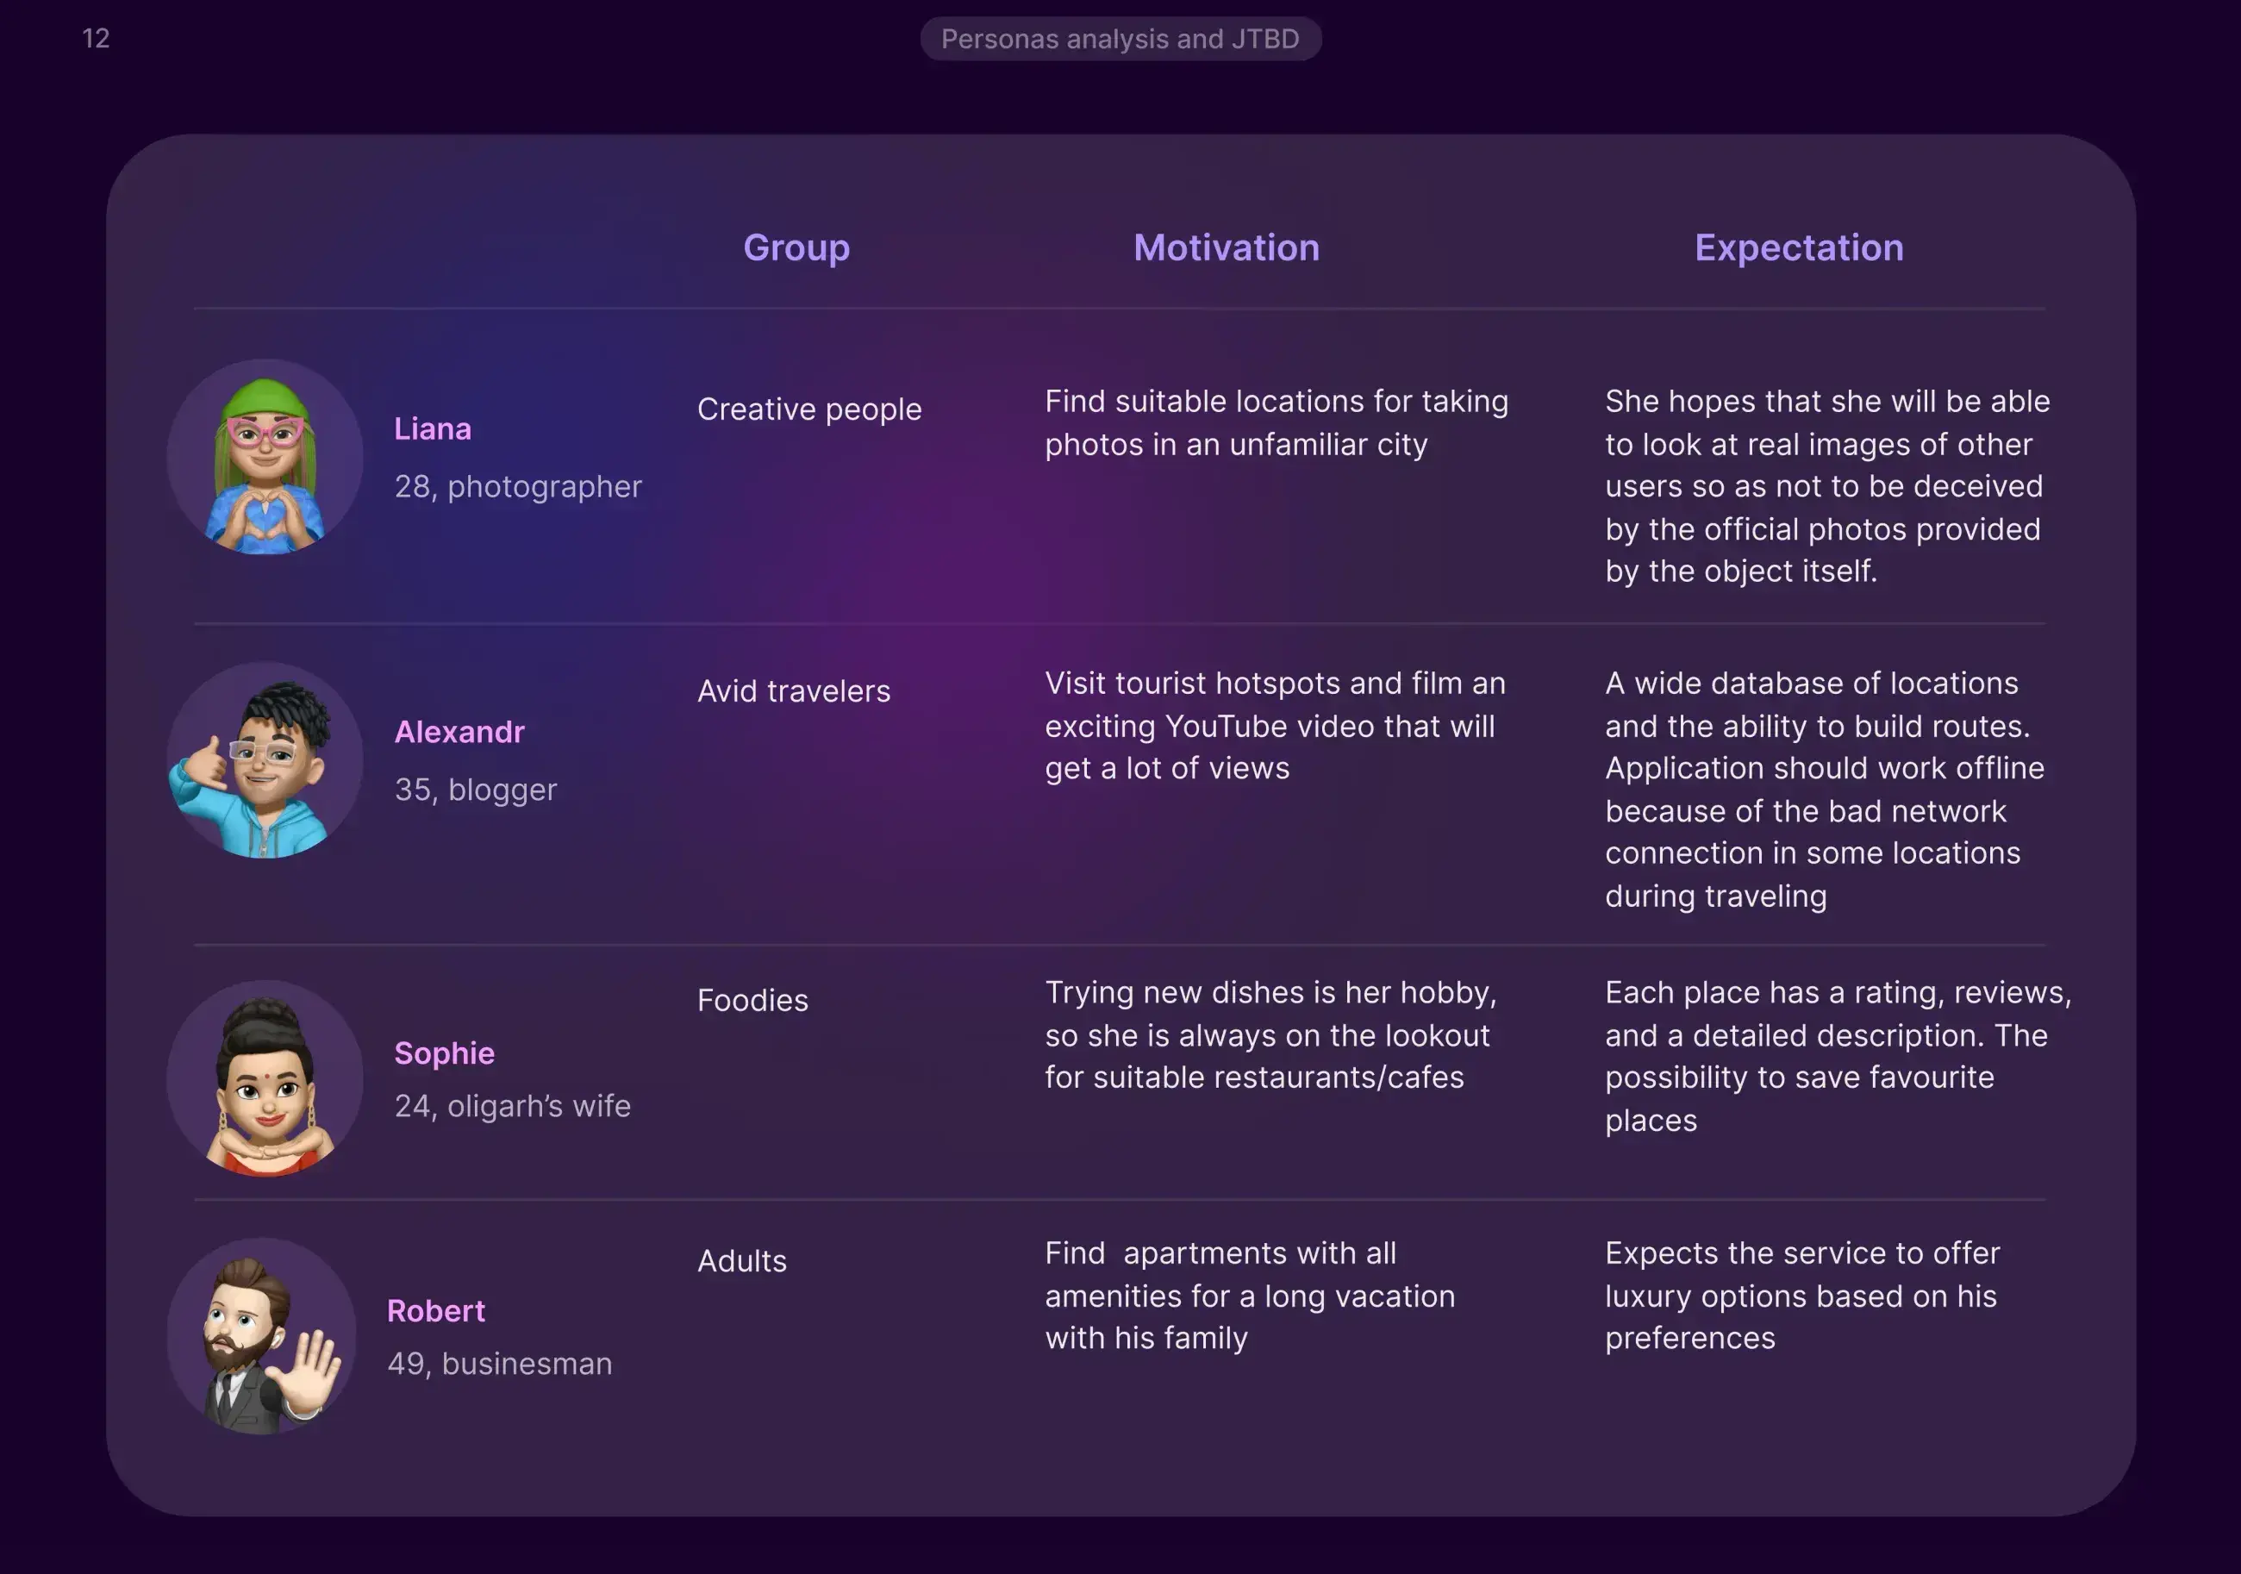Image resolution: width=2241 pixels, height=1574 pixels.
Task: Click Liana's green-haired avatar
Action: coord(265,457)
